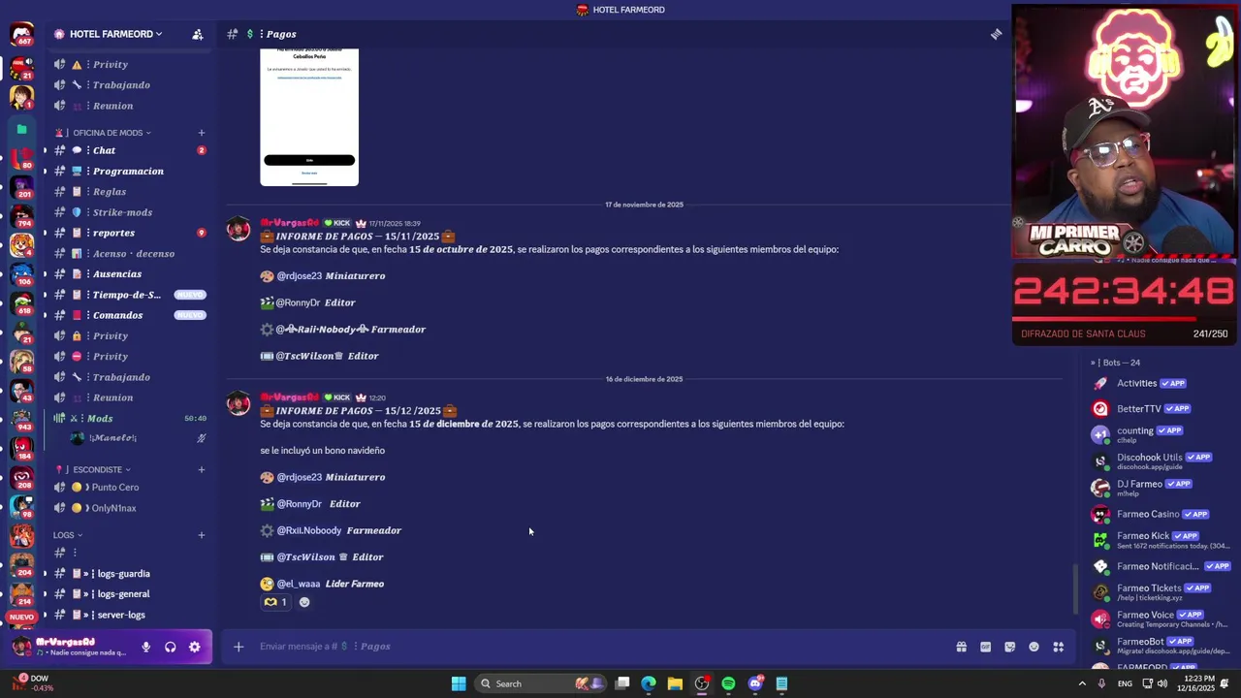1241x698 pixels.
Task: Expand the Bots — 24 member group
Action: [x=1115, y=363]
